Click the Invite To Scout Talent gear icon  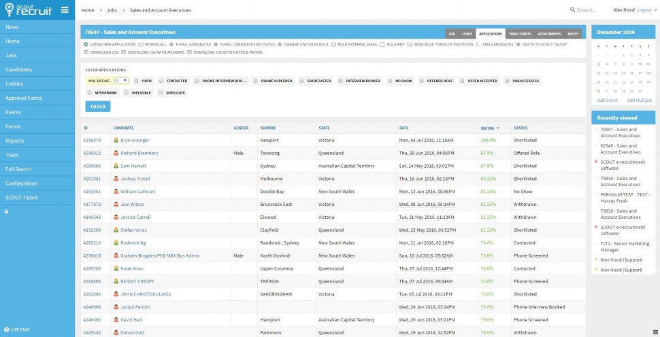pyautogui.click(x=518, y=44)
